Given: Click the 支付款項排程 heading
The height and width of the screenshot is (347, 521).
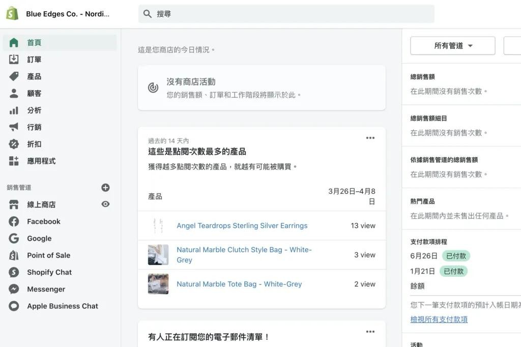Looking at the screenshot, I should coord(428,242).
